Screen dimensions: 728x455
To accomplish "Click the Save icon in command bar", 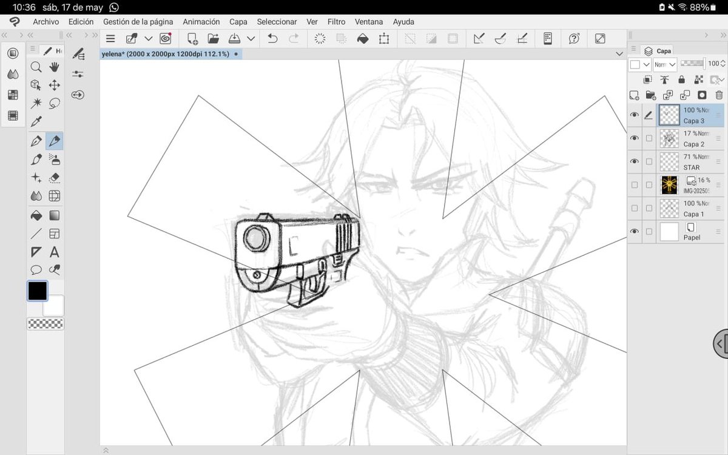I will pos(235,38).
